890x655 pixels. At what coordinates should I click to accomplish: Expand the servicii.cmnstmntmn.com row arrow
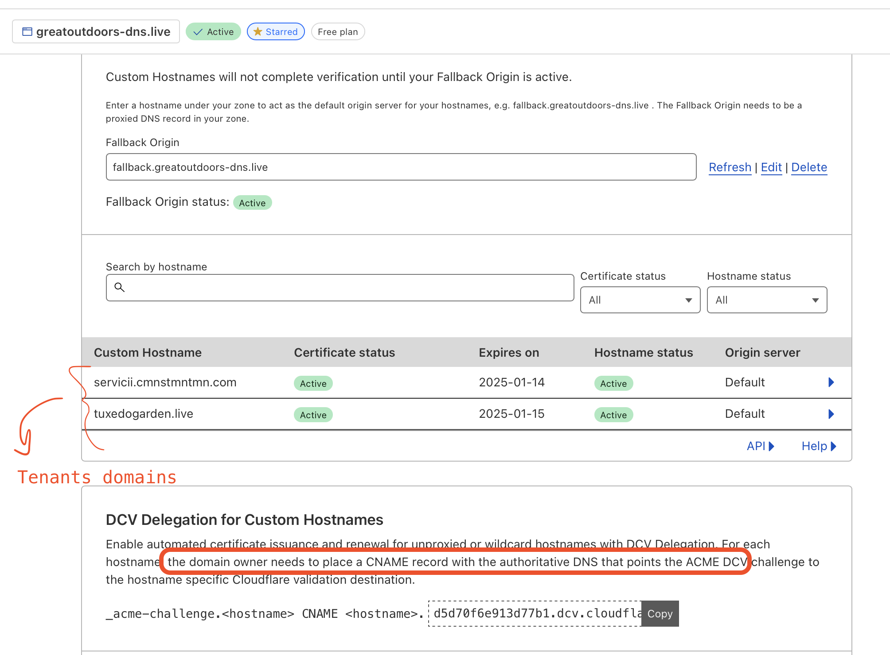(x=831, y=382)
